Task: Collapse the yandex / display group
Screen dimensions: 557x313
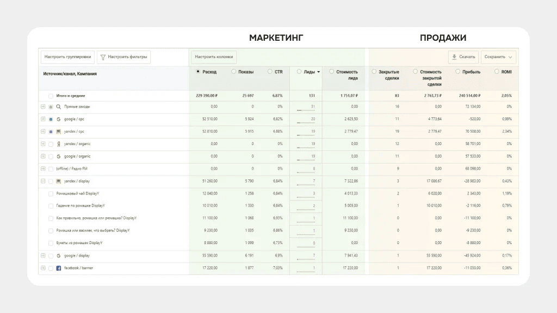Action: pyautogui.click(x=43, y=181)
